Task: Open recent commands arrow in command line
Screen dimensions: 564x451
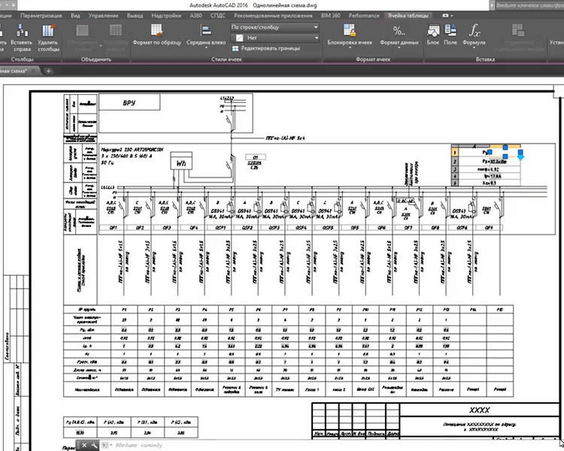Action: [111, 445]
